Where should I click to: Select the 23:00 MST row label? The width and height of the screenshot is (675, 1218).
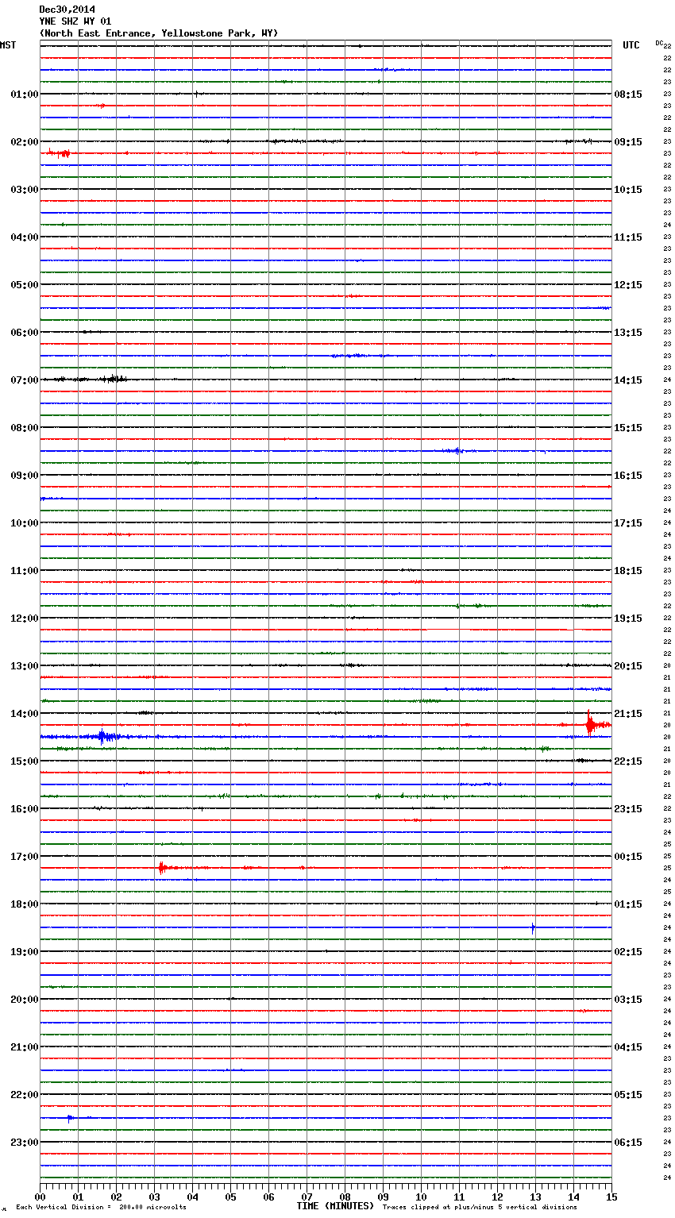pos(25,1143)
